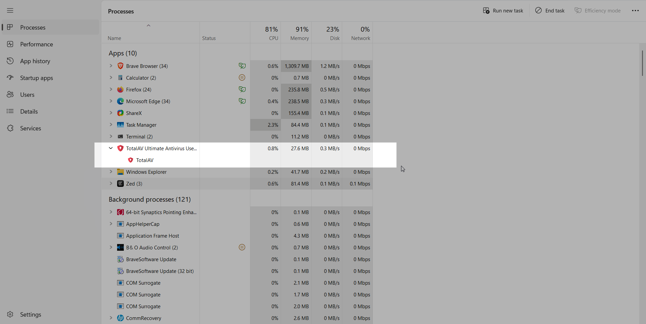Image resolution: width=646 pixels, height=324 pixels.
Task: Sort processes by Memory column
Action: (x=296, y=33)
